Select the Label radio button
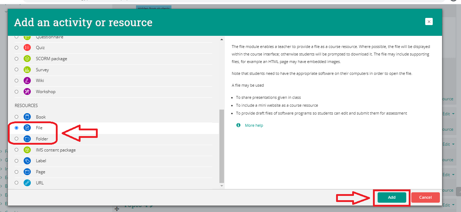461x212 pixels. pyautogui.click(x=16, y=161)
